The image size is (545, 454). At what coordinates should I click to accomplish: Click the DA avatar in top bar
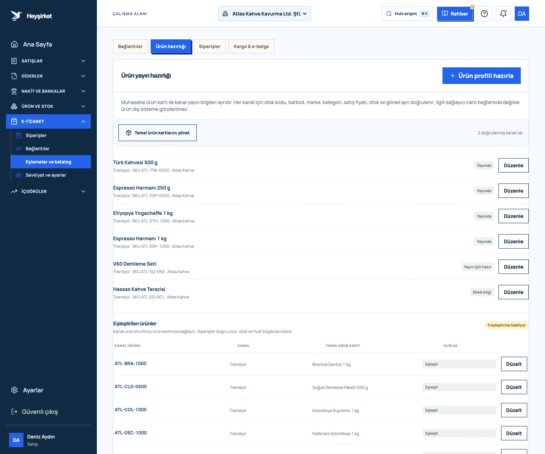[522, 13]
